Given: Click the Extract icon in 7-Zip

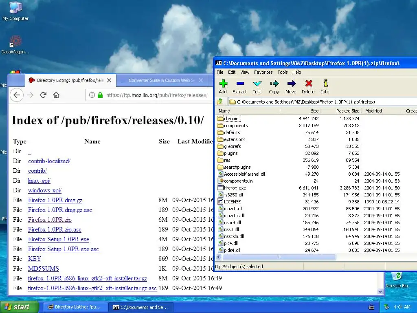Looking at the screenshot, I should point(239,87).
